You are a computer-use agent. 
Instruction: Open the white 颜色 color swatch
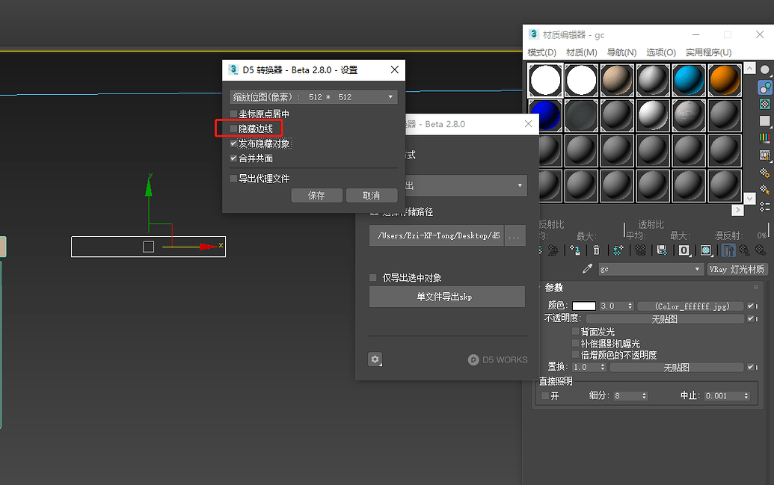pos(583,305)
